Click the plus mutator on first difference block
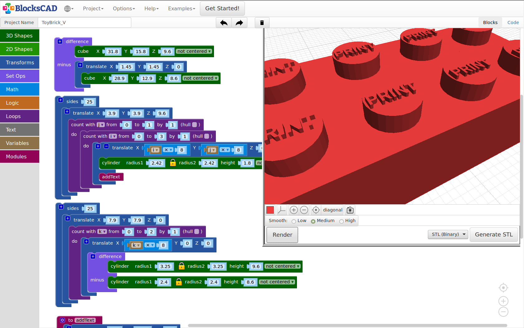524x328 pixels. click(60, 42)
